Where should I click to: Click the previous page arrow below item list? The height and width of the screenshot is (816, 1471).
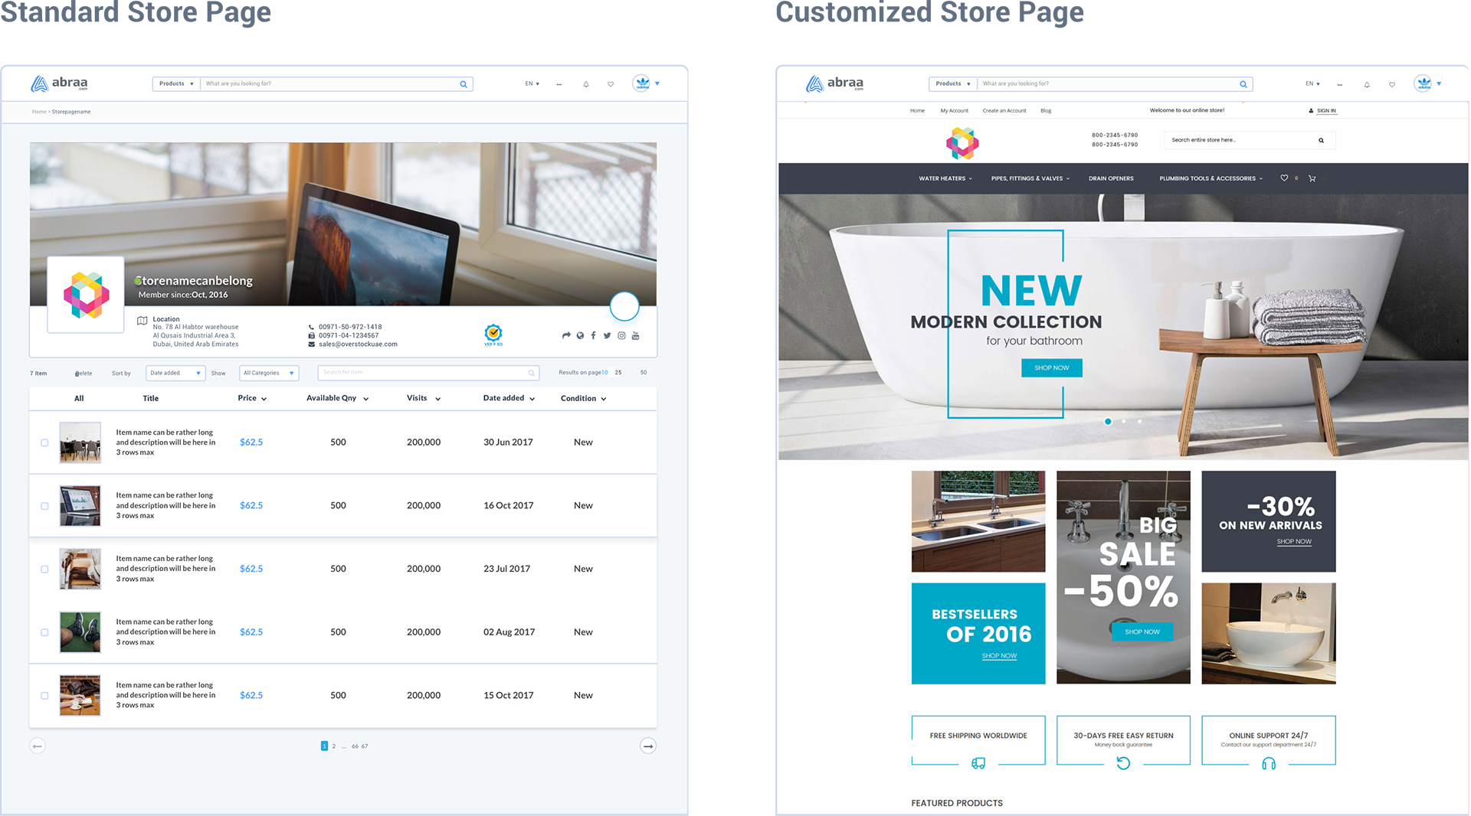tap(38, 746)
